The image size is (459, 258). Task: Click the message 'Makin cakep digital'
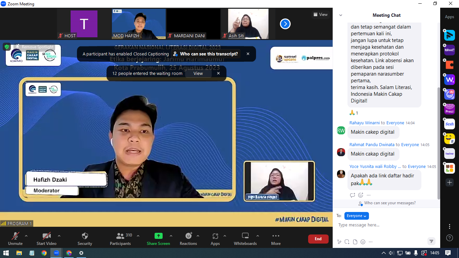(x=373, y=132)
